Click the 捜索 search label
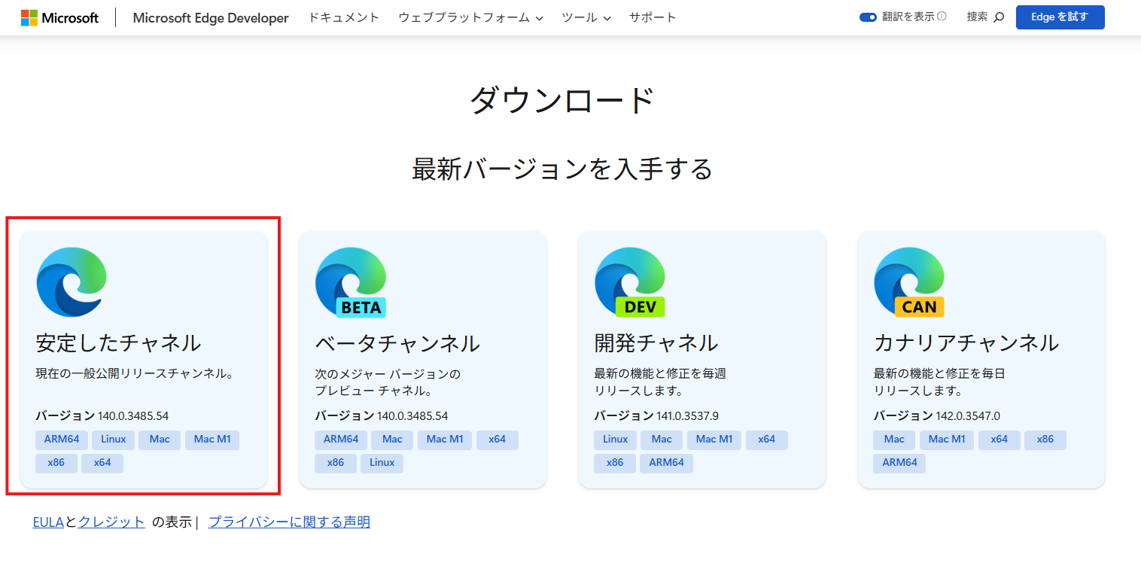This screenshot has width=1141, height=566. [x=977, y=17]
